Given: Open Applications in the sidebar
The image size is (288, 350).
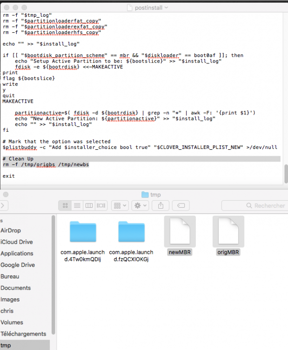Looking at the screenshot, I should point(17,253).
